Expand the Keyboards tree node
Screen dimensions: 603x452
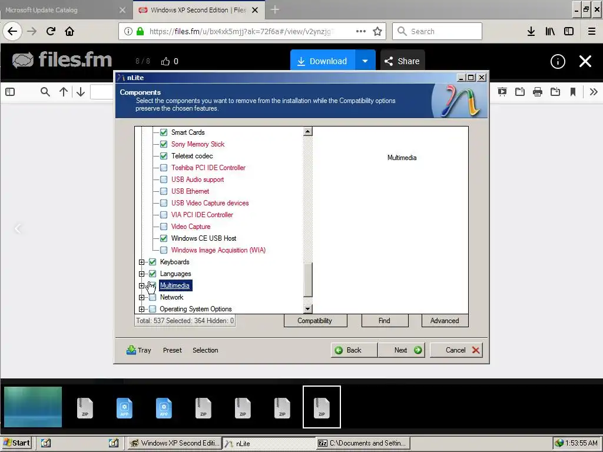(141, 262)
